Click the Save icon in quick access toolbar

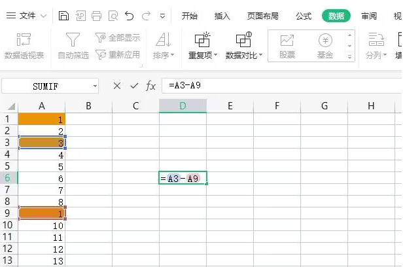click(63, 15)
